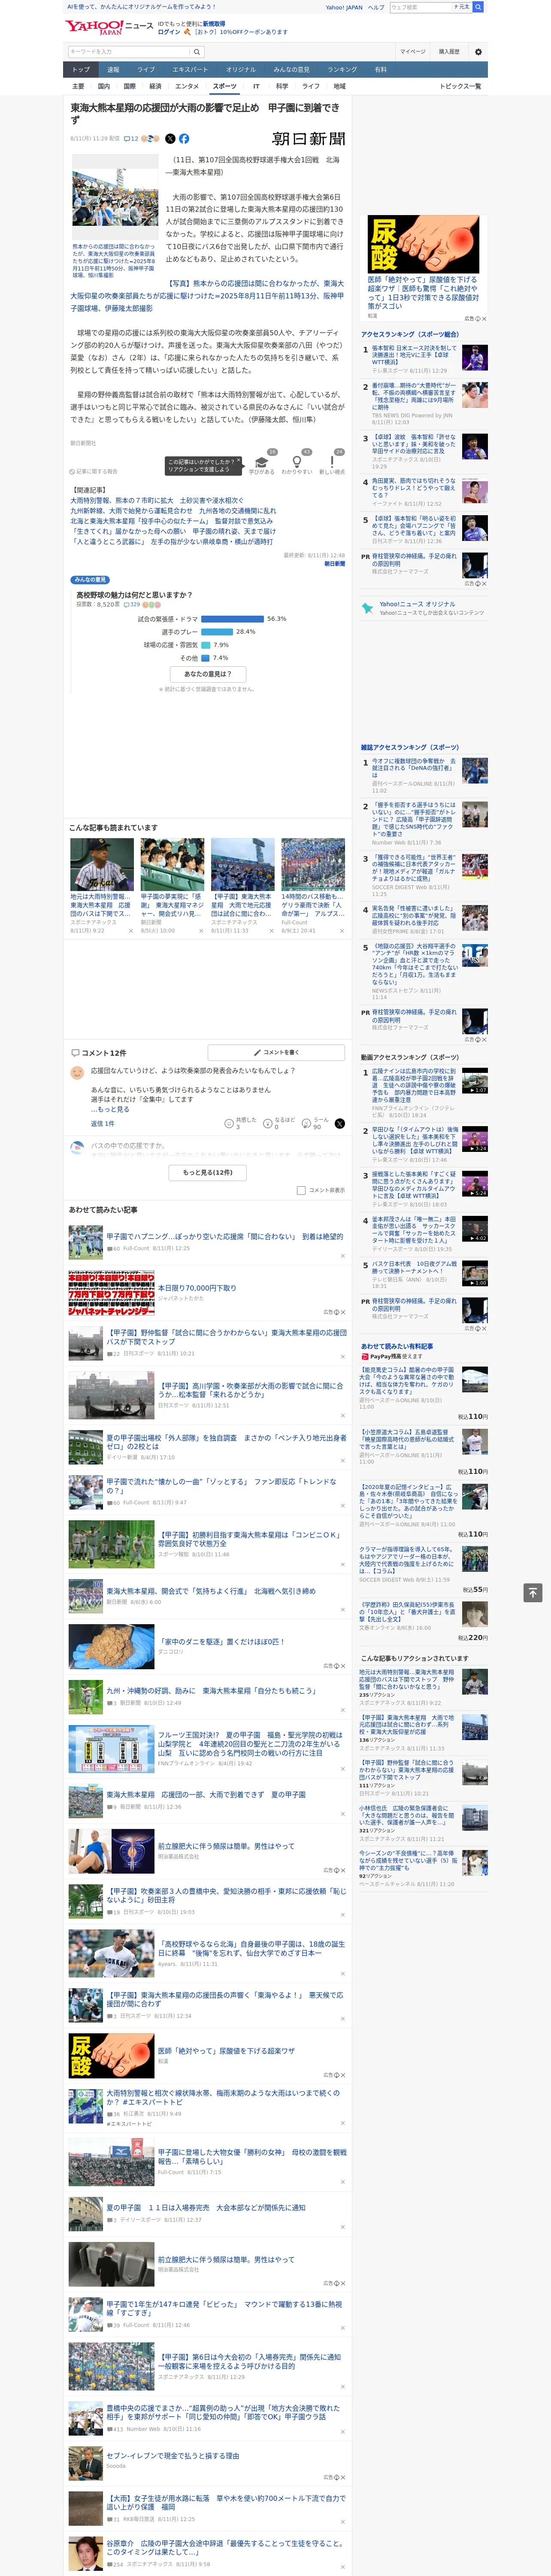Open the 速報 tab in main navigation

point(113,70)
